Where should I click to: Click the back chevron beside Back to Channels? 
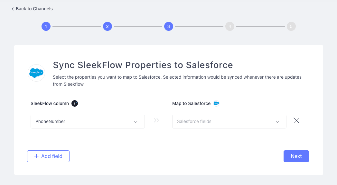(x=13, y=9)
